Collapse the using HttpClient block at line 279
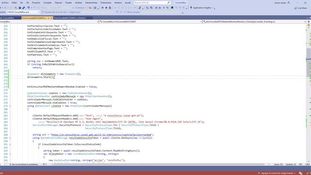Viewport: 311px width, 175px height. (x=10, y=106)
